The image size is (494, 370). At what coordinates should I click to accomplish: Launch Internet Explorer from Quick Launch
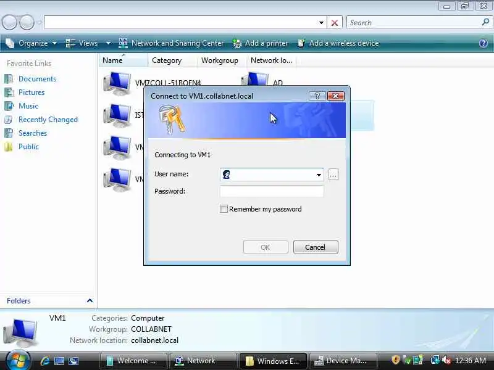click(45, 361)
